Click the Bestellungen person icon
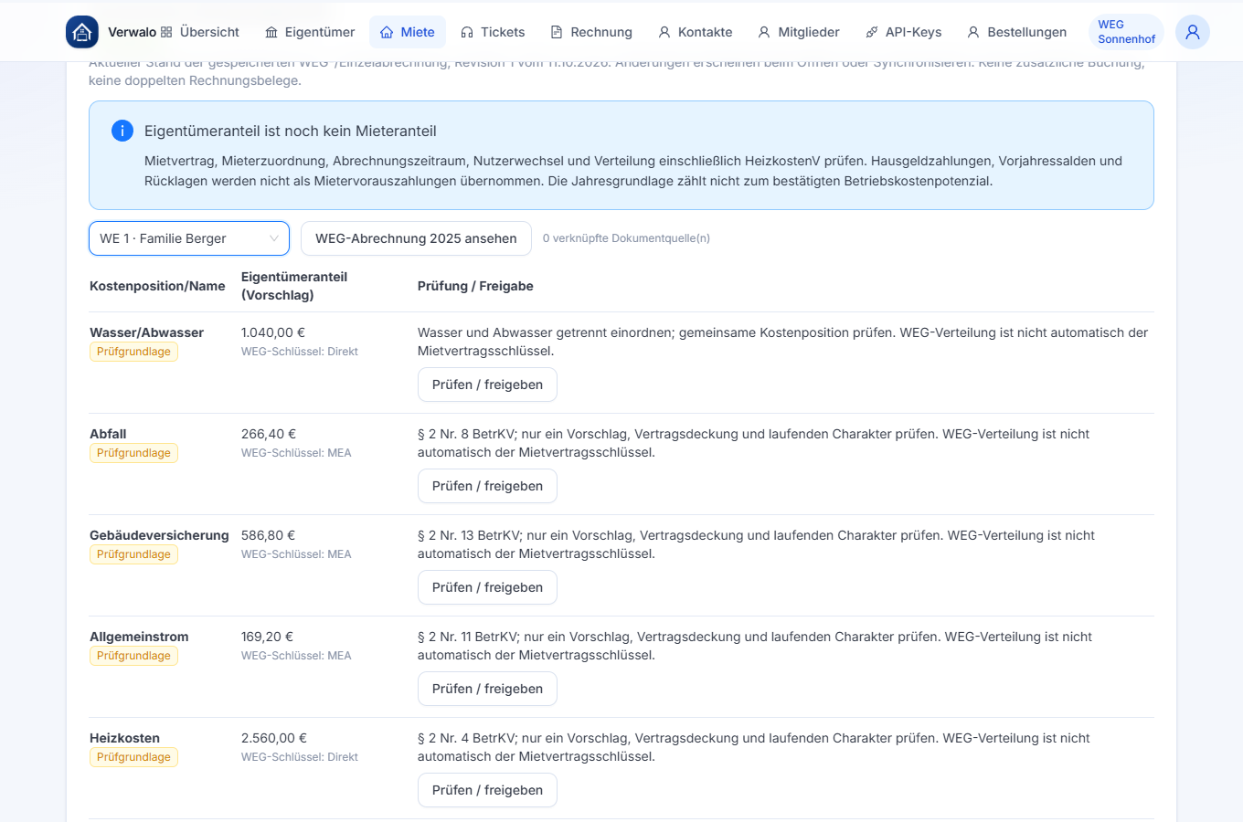The width and height of the screenshot is (1243, 822). tap(973, 32)
